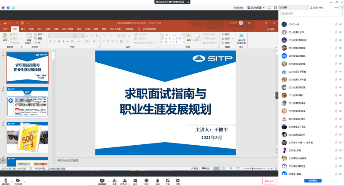Open the Insert (插入) ribbon tab
The height and width of the screenshot is (186, 344).
coord(23,29)
